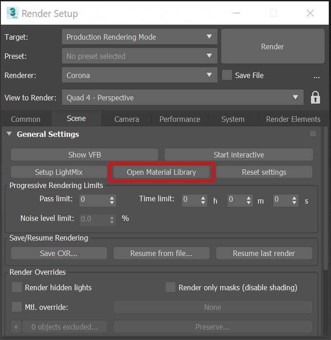Click the Preserve... button
331x340 pixels.
[213, 327]
